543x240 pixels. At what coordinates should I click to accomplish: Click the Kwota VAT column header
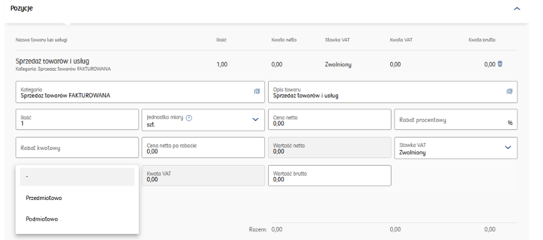(401, 40)
